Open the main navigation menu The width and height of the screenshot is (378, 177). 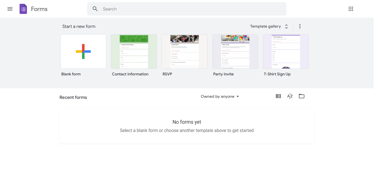[x=10, y=9]
